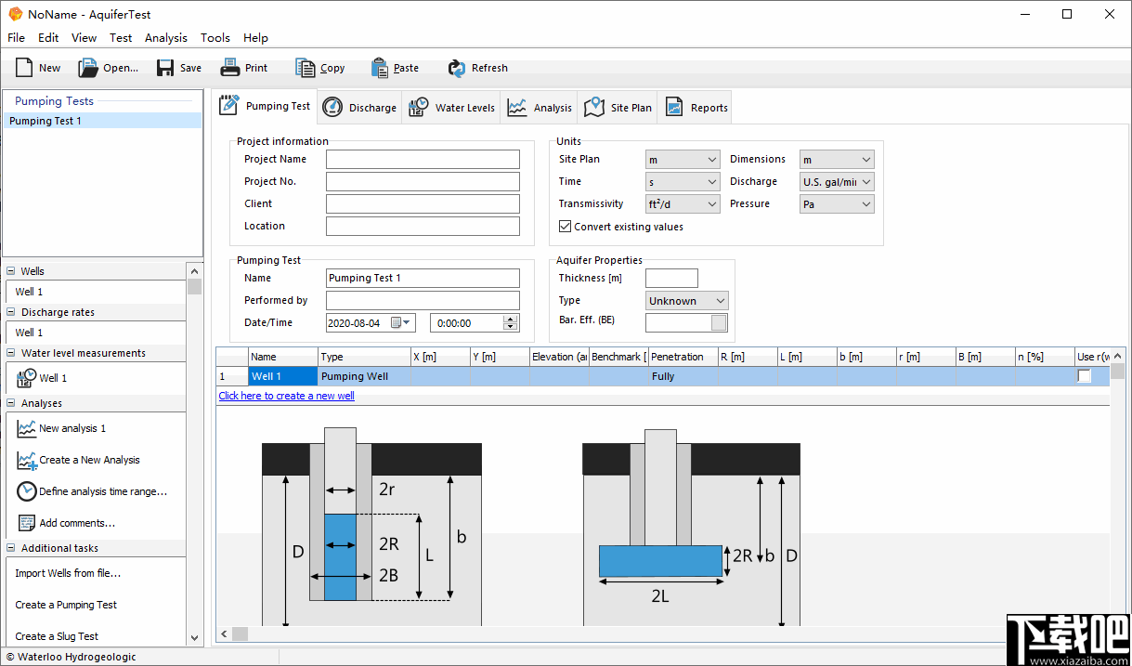1132x666 pixels.
Task: Click inside the Project Name field
Action: tap(422, 159)
